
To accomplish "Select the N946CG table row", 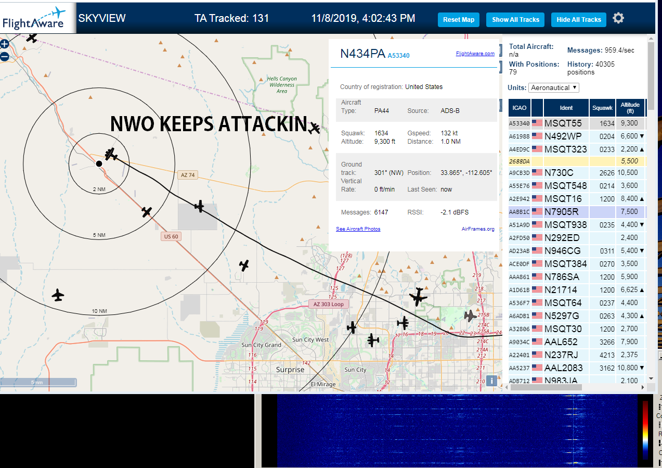I will coord(577,251).
